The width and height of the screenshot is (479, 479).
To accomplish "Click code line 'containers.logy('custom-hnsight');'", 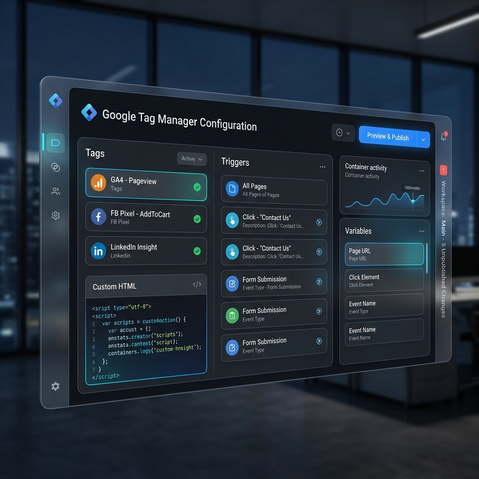I will [154, 350].
